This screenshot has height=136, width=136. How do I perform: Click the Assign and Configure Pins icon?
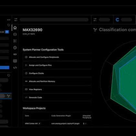26,65
